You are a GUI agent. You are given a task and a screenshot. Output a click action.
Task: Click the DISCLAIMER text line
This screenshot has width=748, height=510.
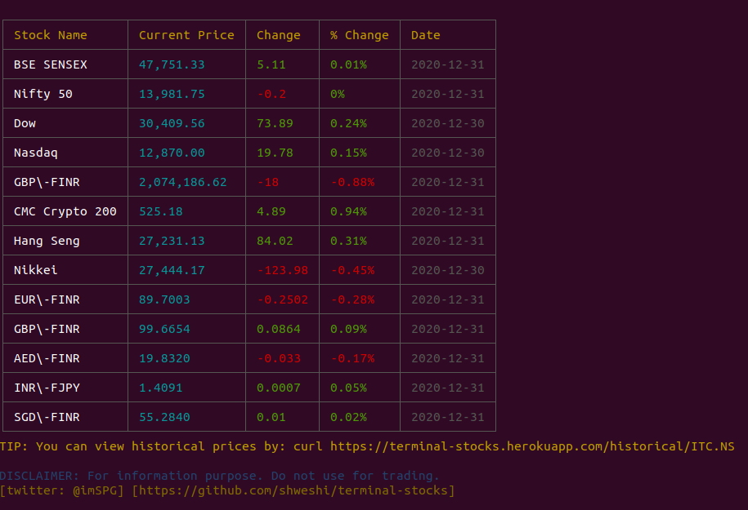(x=221, y=476)
